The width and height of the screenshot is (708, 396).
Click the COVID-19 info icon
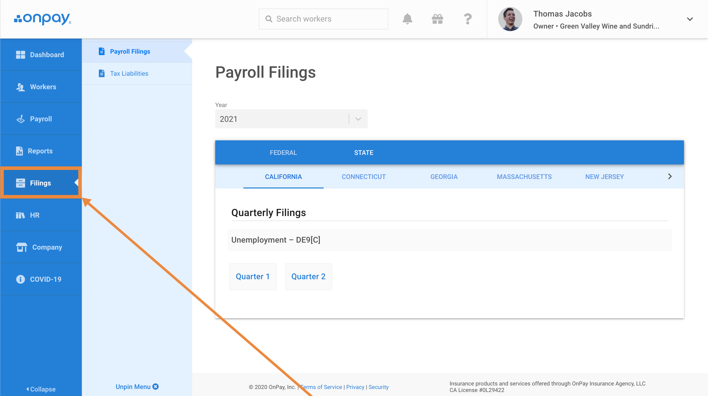tap(20, 279)
